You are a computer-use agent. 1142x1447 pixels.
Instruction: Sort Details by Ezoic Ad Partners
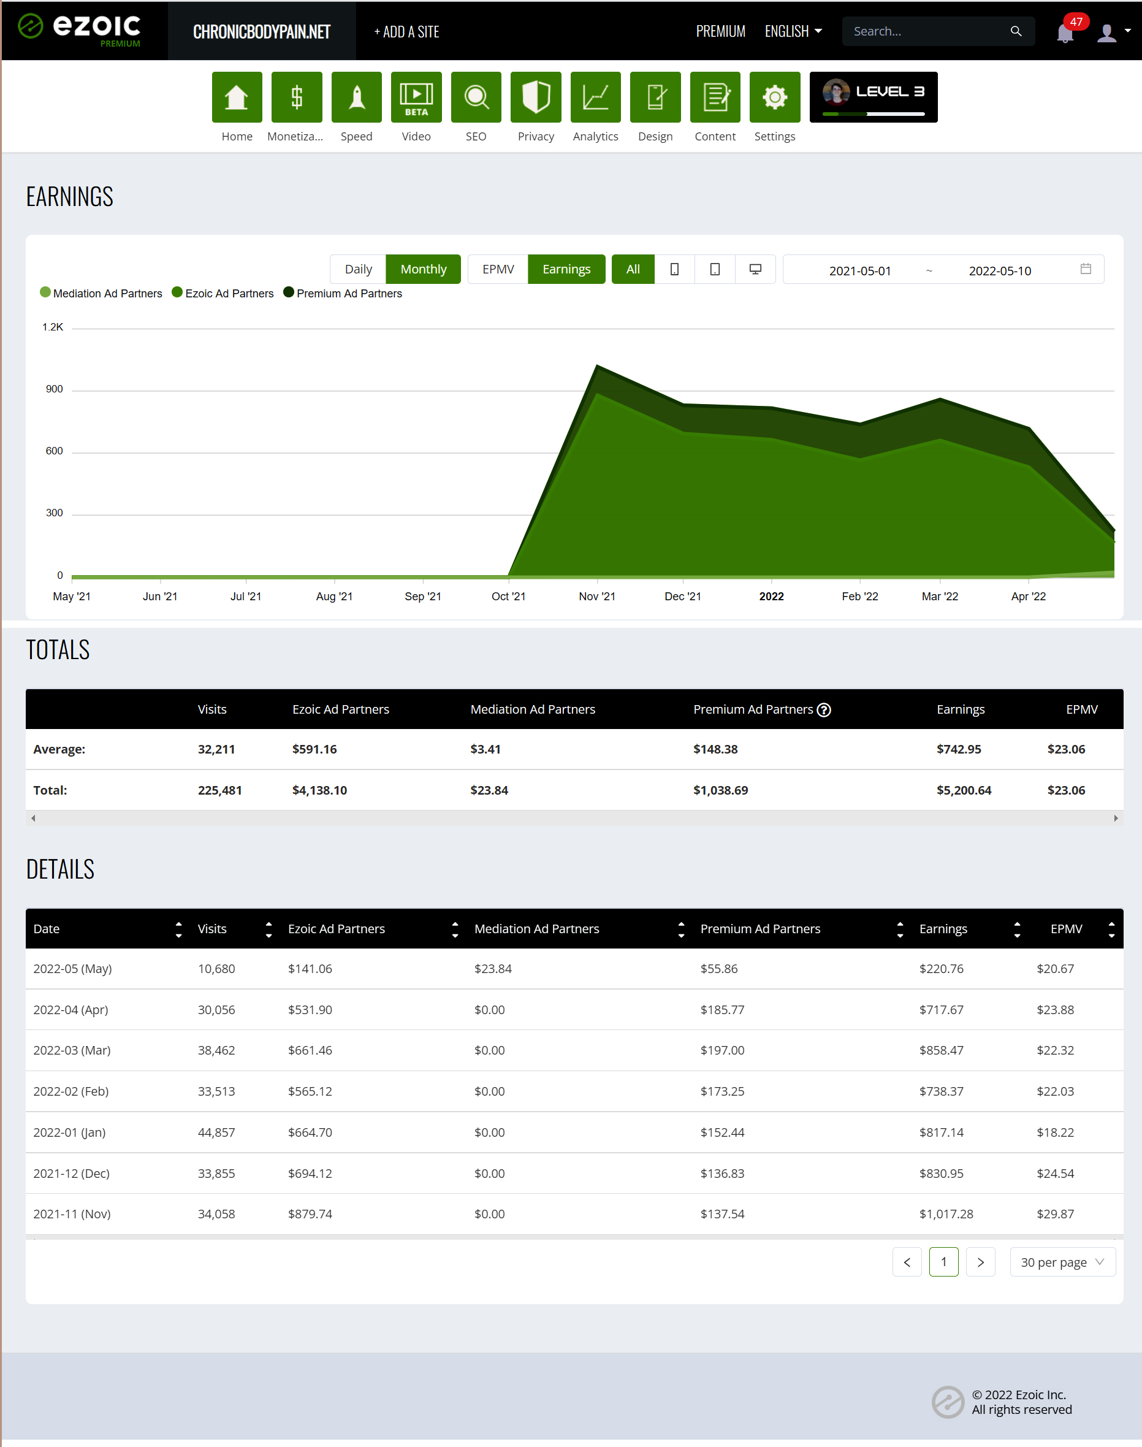[455, 930]
